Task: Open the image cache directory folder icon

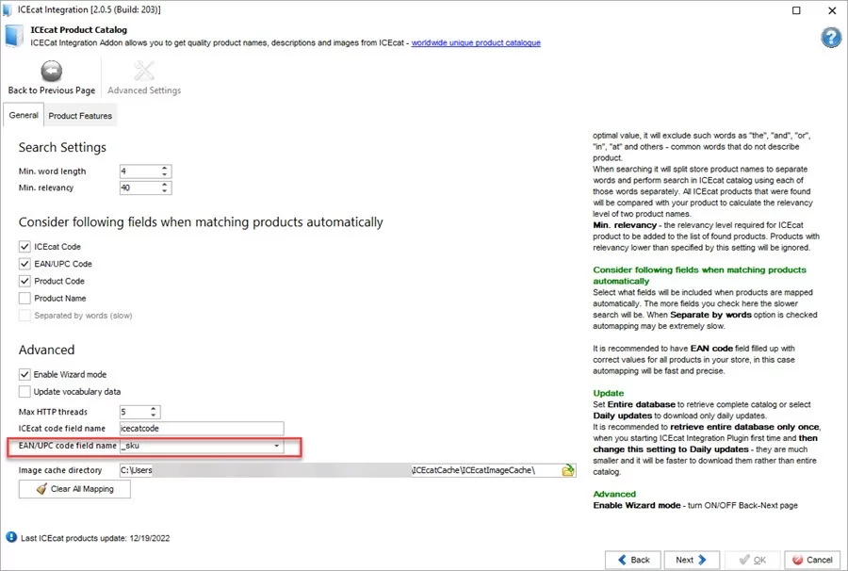Action: pos(566,468)
